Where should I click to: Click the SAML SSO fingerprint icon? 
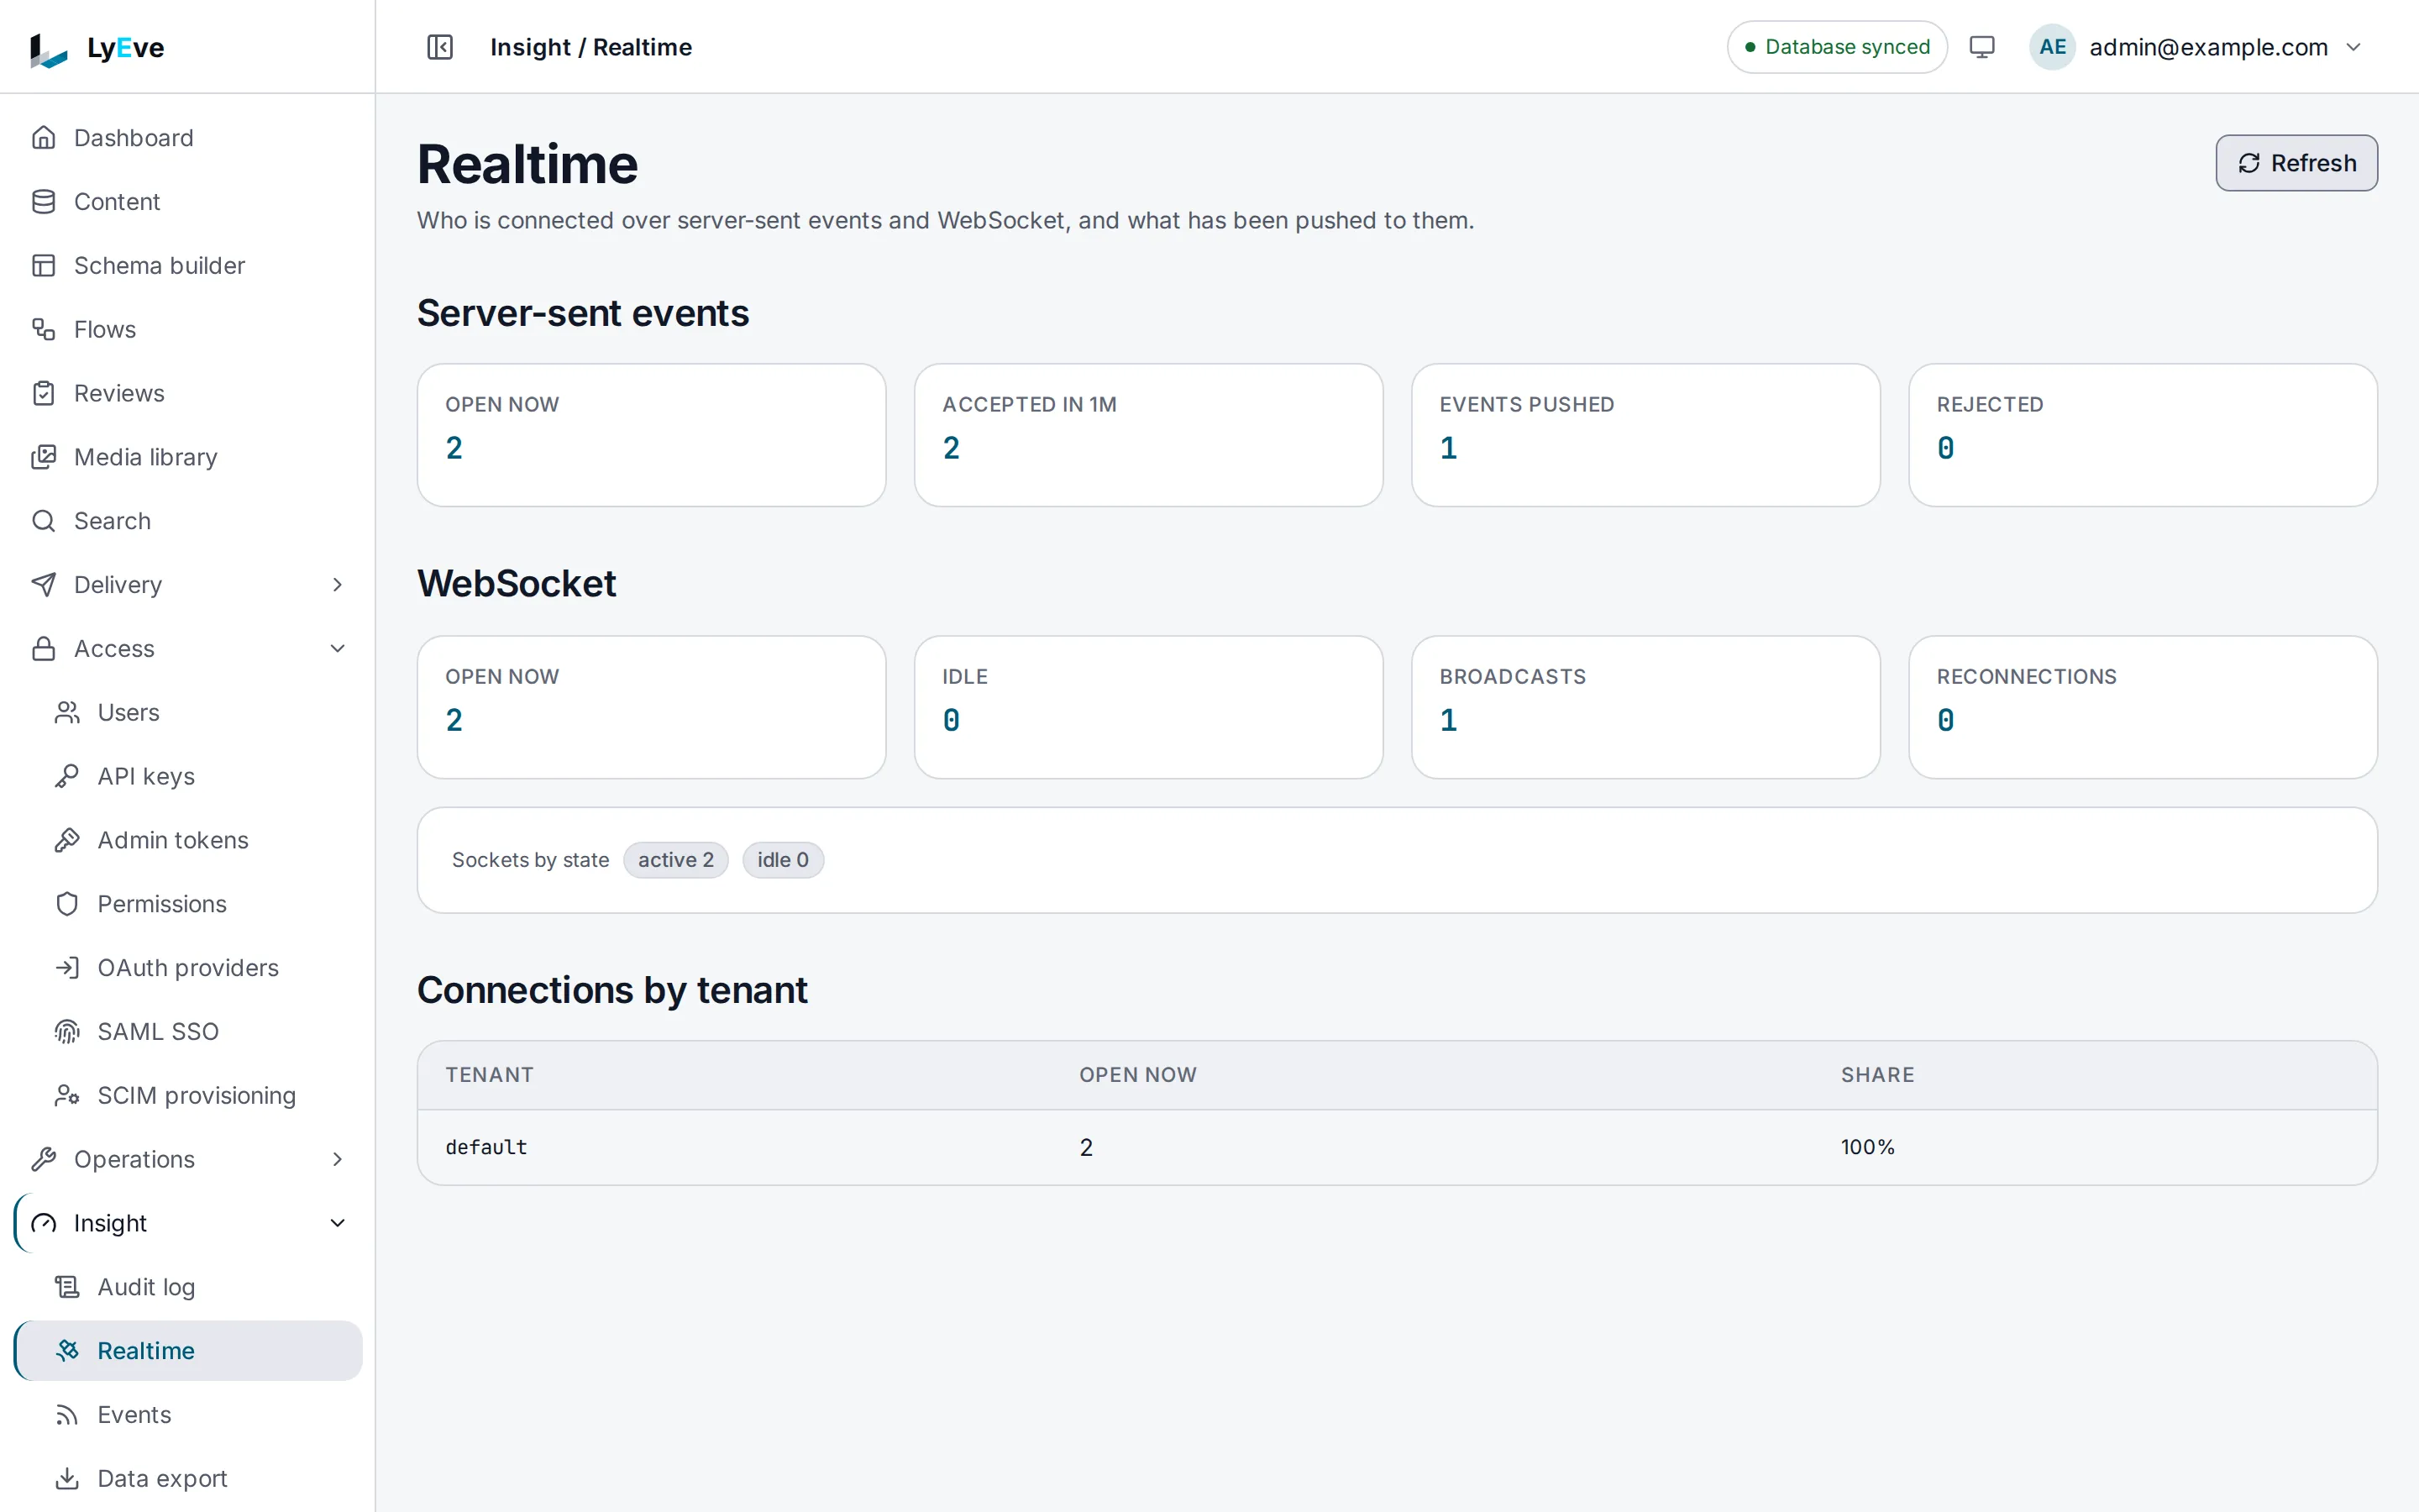click(x=67, y=1032)
